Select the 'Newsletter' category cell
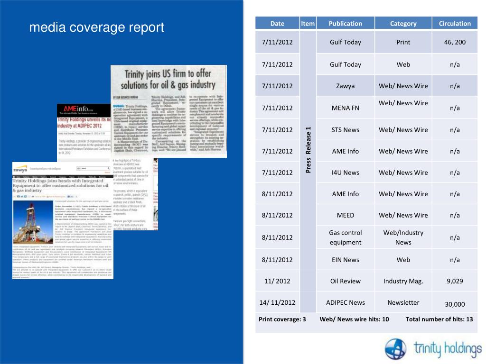The width and height of the screenshot is (486, 364). click(x=403, y=302)
